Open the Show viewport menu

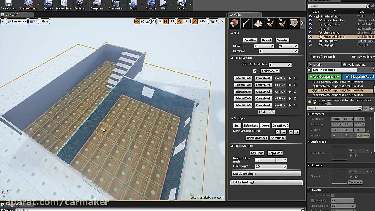click(x=45, y=21)
